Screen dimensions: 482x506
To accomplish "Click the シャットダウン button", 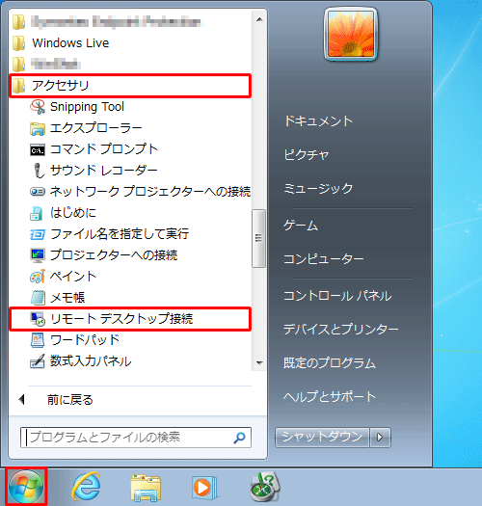I will [x=322, y=438].
